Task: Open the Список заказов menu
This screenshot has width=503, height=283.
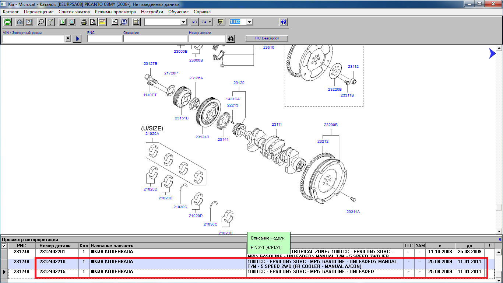Action: pyautogui.click(x=74, y=12)
